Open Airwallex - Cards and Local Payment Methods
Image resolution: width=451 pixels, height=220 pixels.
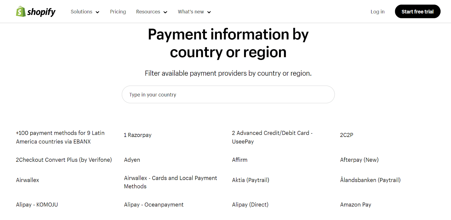coord(170,182)
